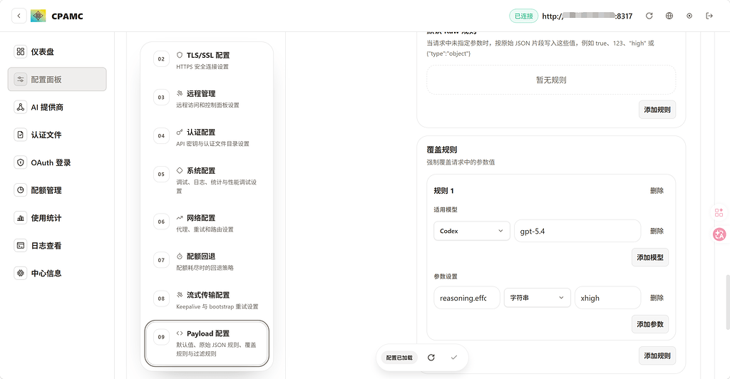This screenshot has height=379, width=730.
Task: Delete the reasoning.effort parameter row
Action: pyautogui.click(x=657, y=298)
